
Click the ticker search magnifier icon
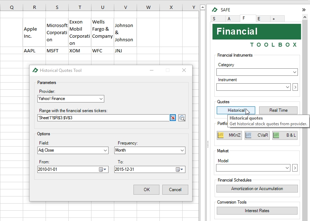182,118
